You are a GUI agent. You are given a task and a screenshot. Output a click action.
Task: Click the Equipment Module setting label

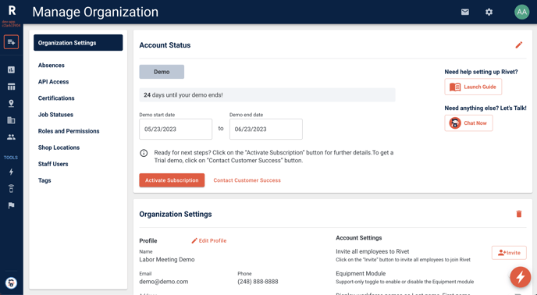coord(361,273)
